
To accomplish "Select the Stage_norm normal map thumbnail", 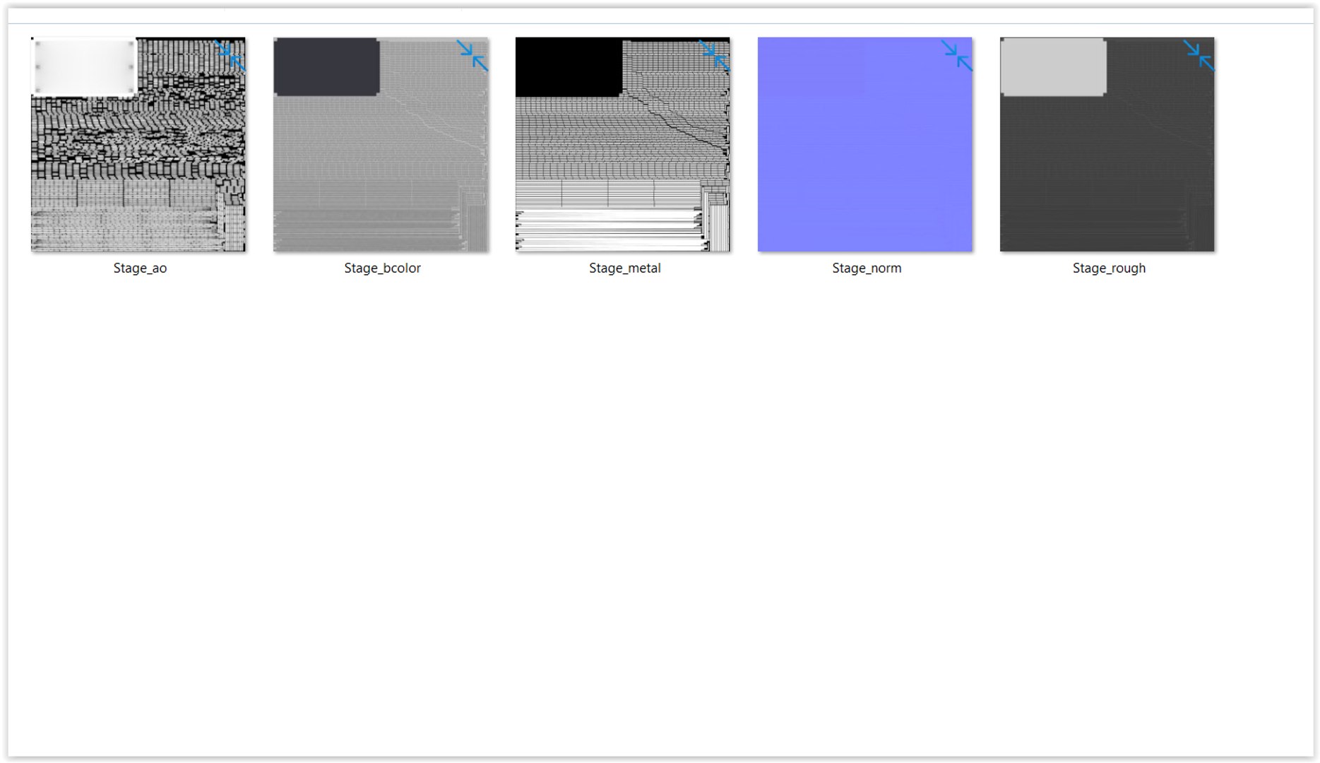I will tap(865, 144).
